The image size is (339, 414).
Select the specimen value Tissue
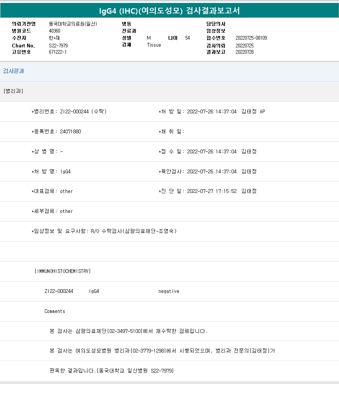pos(154,45)
